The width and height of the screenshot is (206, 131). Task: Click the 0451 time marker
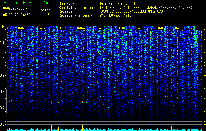click(22, 28)
